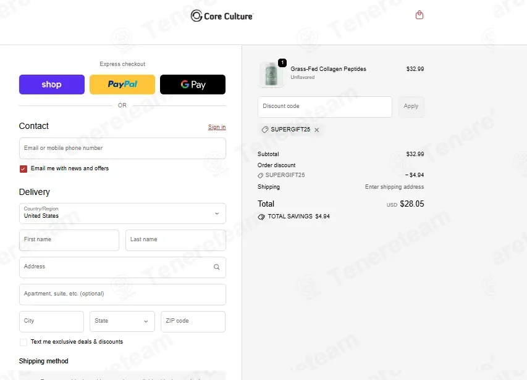This screenshot has width=527, height=380.
Task: Click the collagen product thumbnail
Action: coord(271,74)
